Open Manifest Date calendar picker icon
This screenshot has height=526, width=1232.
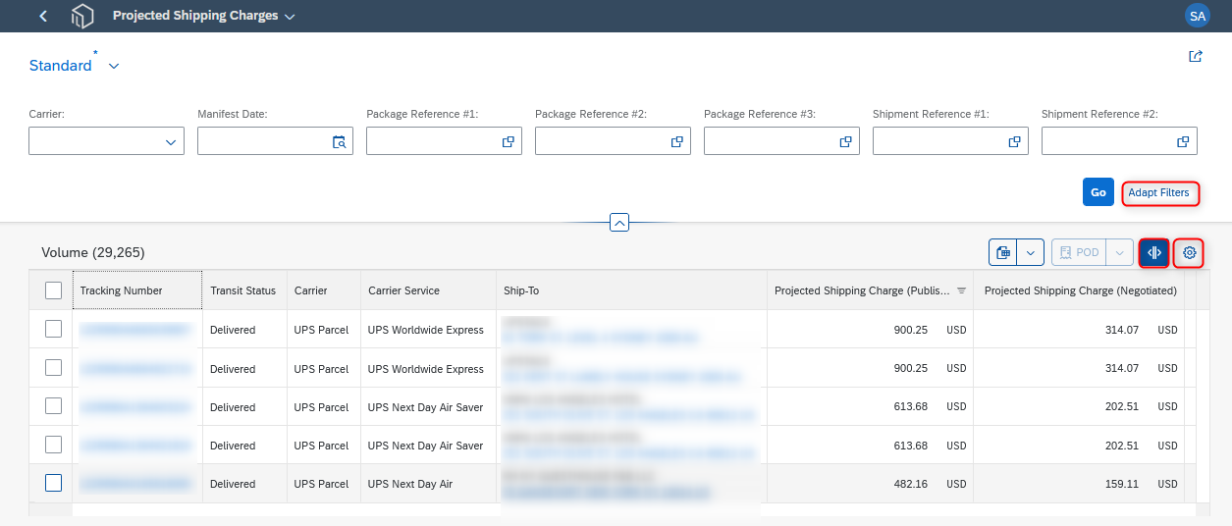339,141
